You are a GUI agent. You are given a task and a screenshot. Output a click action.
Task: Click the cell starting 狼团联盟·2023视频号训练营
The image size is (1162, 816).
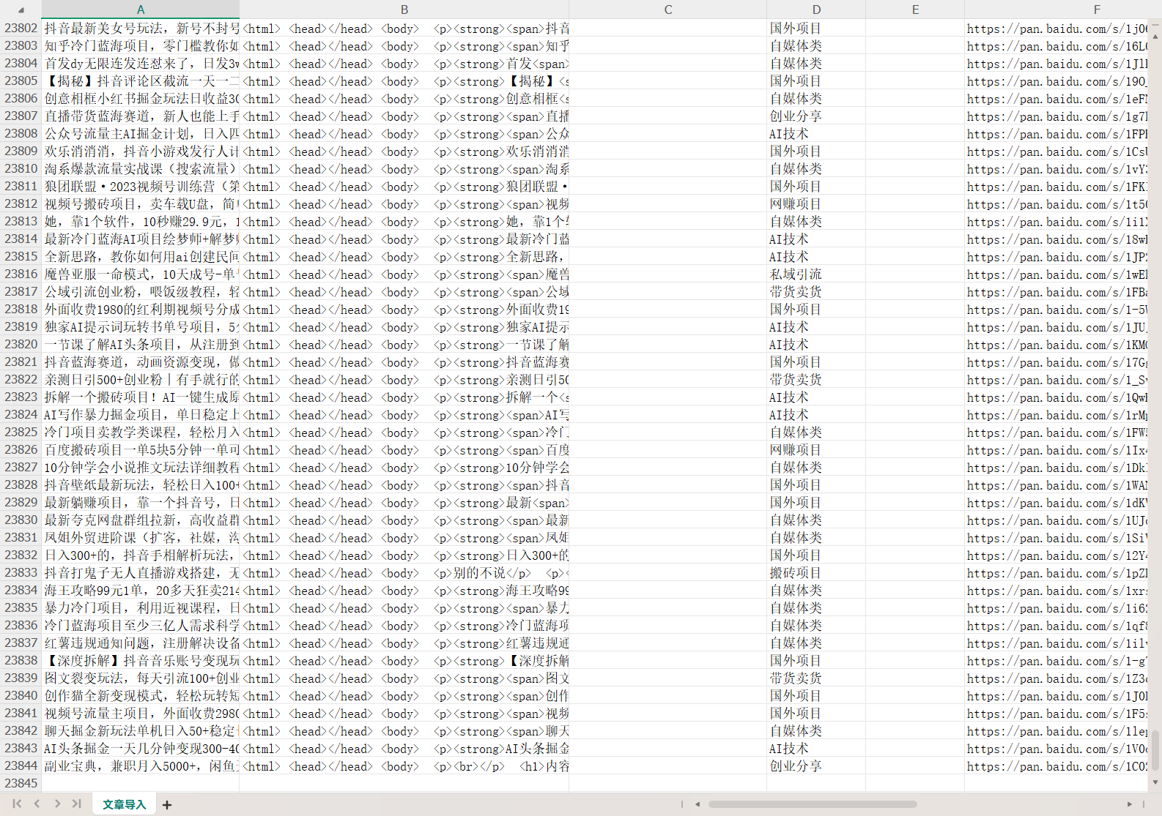141,186
